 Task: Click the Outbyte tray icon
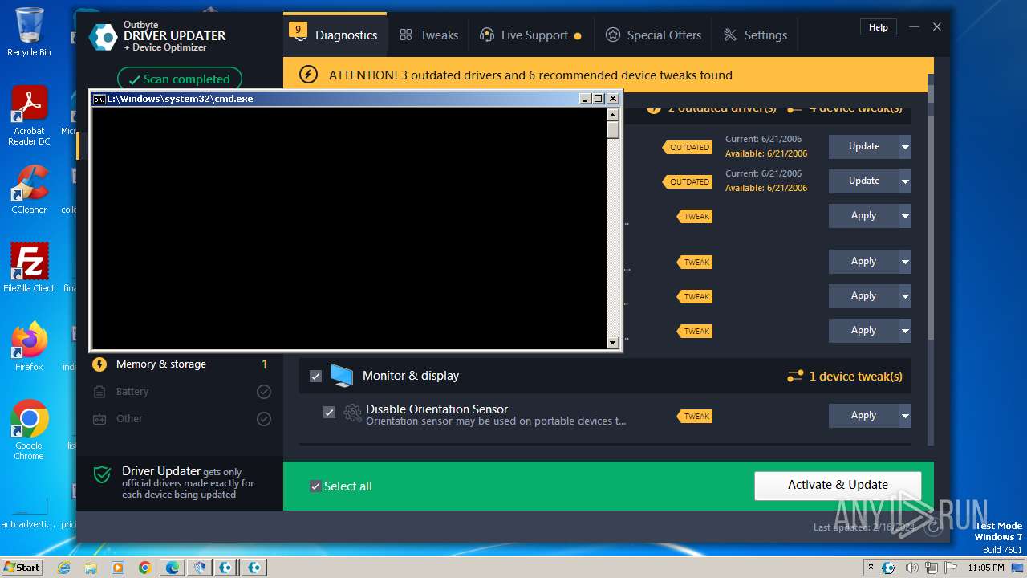pos(888,568)
